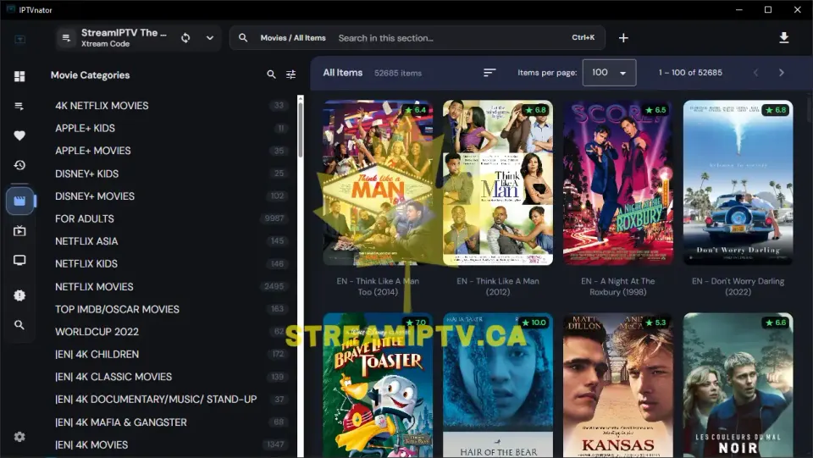The image size is (813, 458).
Task: Select NETFLIX KIDS category
Action: (x=171, y=264)
